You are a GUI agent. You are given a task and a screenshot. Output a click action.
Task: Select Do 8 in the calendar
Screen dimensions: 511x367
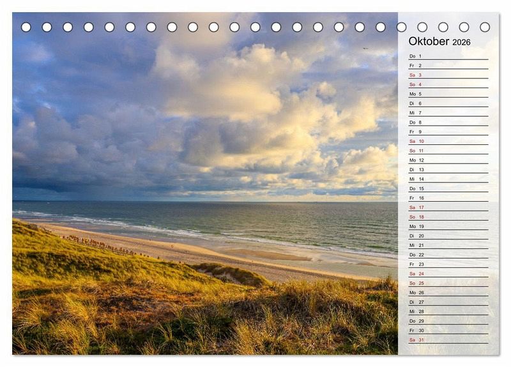447,122
